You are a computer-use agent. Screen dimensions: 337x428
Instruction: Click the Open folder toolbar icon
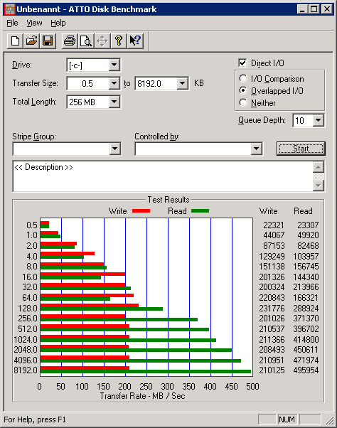[31, 41]
